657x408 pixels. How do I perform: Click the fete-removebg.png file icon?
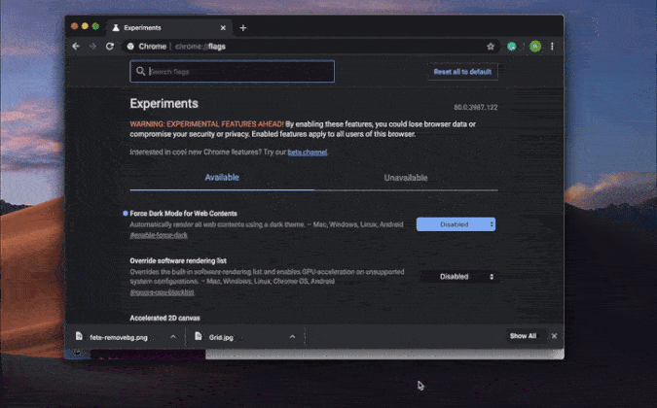click(79, 336)
